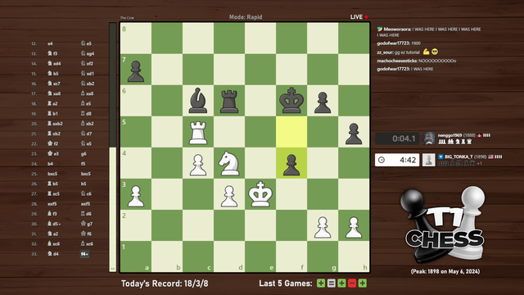Click the US flag next to BIG_TONKA_T
The height and width of the screenshot is (295, 524).
tap(490, 157)
